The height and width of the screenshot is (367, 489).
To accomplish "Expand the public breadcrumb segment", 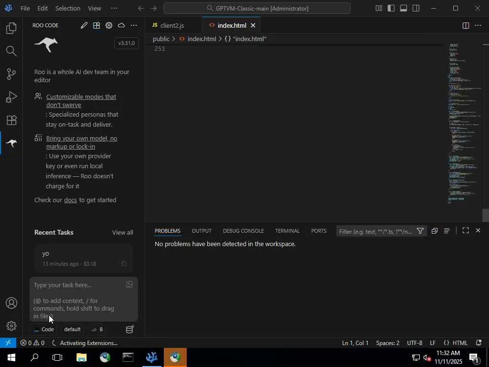I will [161, 39].
